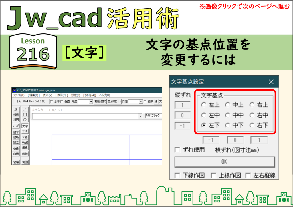
Task: Open the 設定(S) menu
Action: pos(76,95)
